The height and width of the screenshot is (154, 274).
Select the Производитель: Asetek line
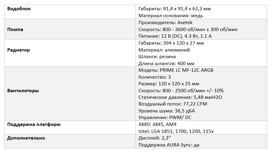coord(166,23)
